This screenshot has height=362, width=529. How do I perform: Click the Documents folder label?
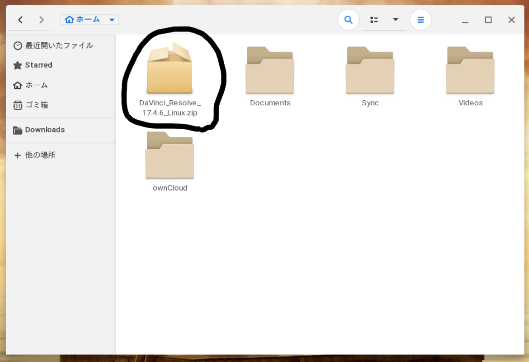coord(270,103)
